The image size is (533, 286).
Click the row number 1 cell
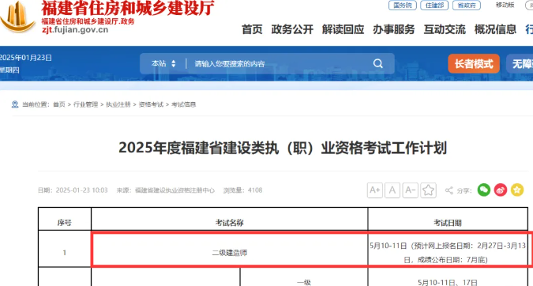point(65,253)
